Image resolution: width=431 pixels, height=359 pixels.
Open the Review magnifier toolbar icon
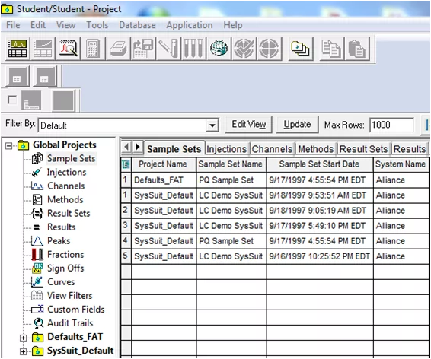[68, 49]
